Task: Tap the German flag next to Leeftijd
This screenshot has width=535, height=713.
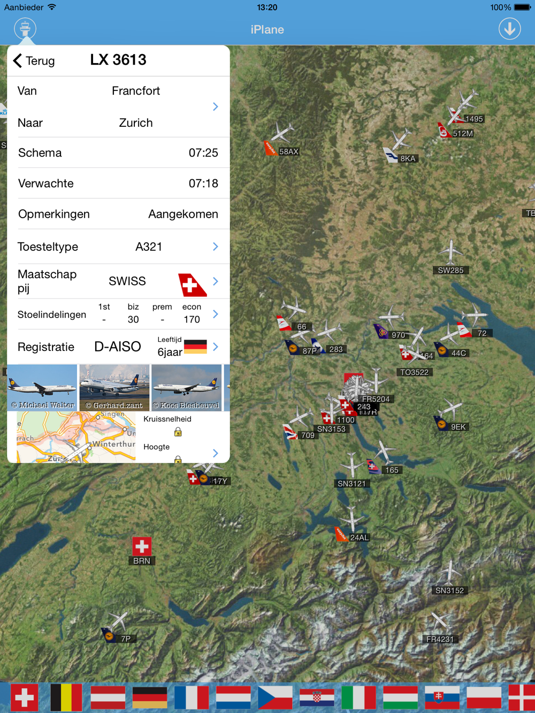Action: pos(195,347)
